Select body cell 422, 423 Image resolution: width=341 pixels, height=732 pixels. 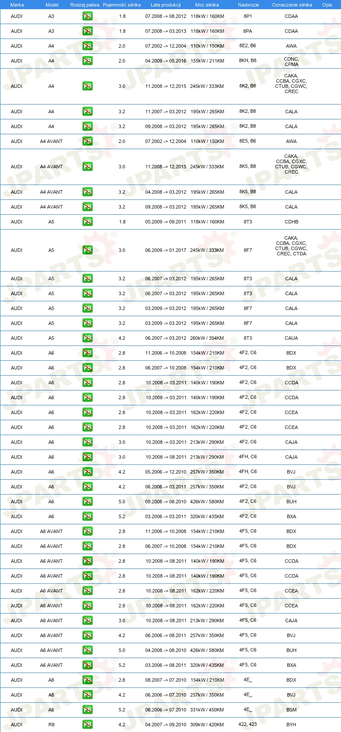pos(248,724)
